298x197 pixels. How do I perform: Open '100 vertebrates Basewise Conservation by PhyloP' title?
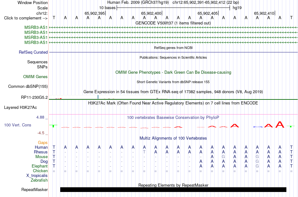coord(173,117)
